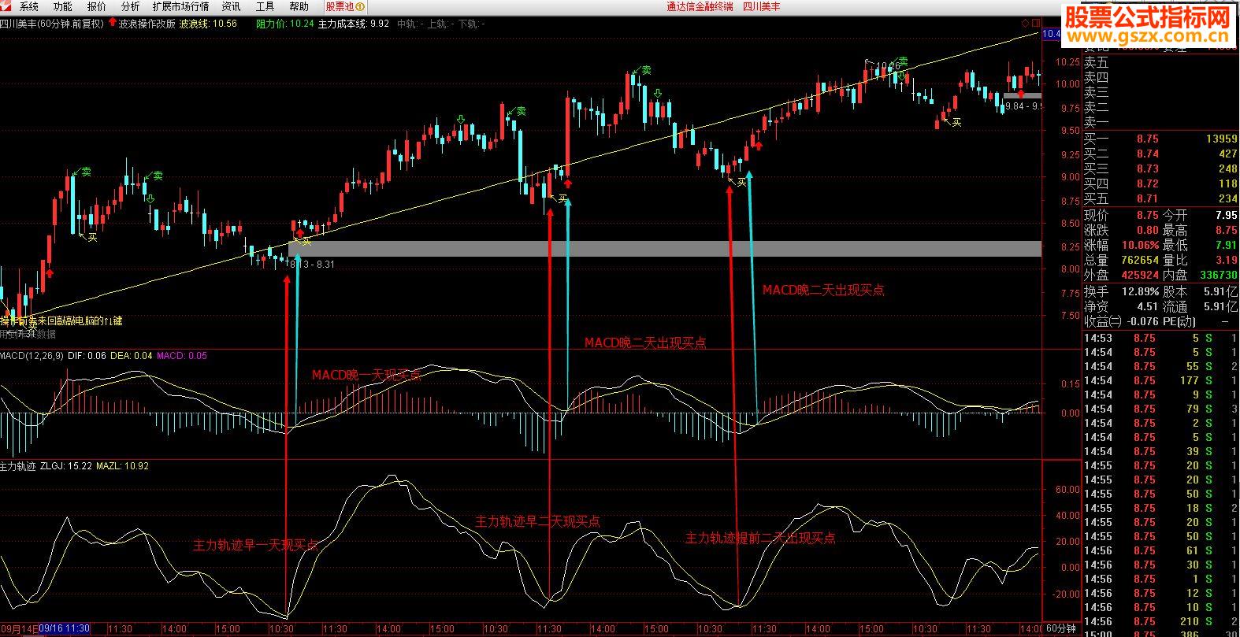Click the tick row with volume 177
This screenshot has height=637, width=1240.
[1160, 380]
